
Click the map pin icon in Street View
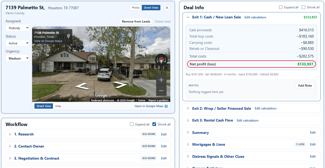point(68,36)
